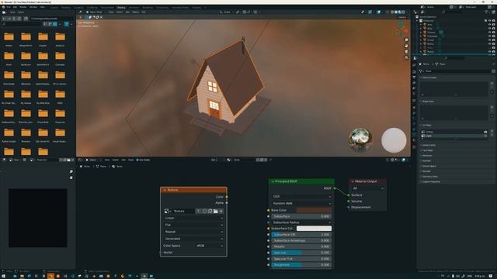Open All target dropdown in Material Output

point(367,188)
